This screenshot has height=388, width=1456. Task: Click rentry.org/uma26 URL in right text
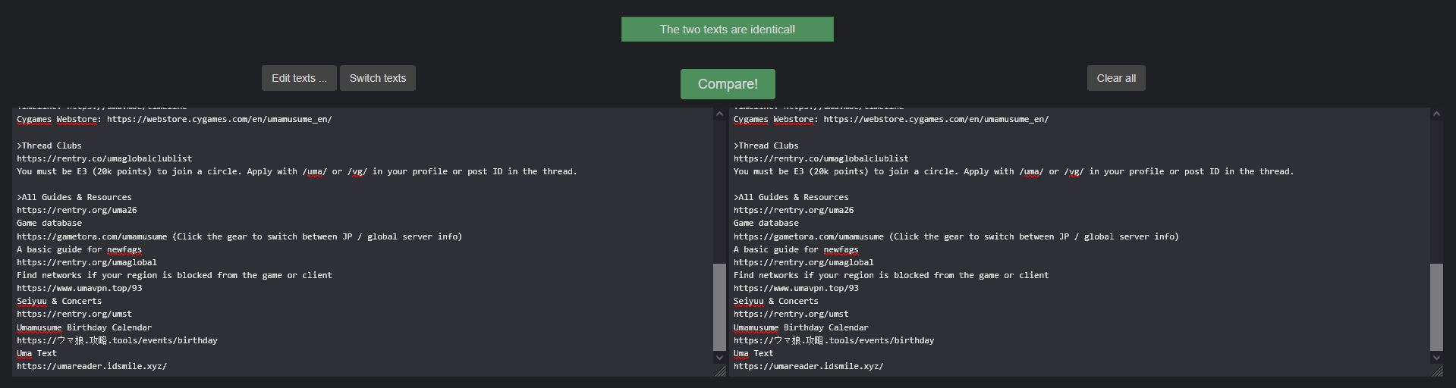coord(794,210)
